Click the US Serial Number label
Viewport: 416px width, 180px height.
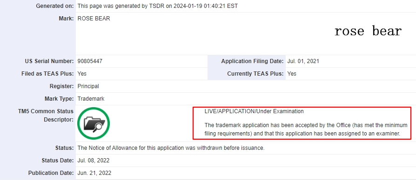pos(48,61)
